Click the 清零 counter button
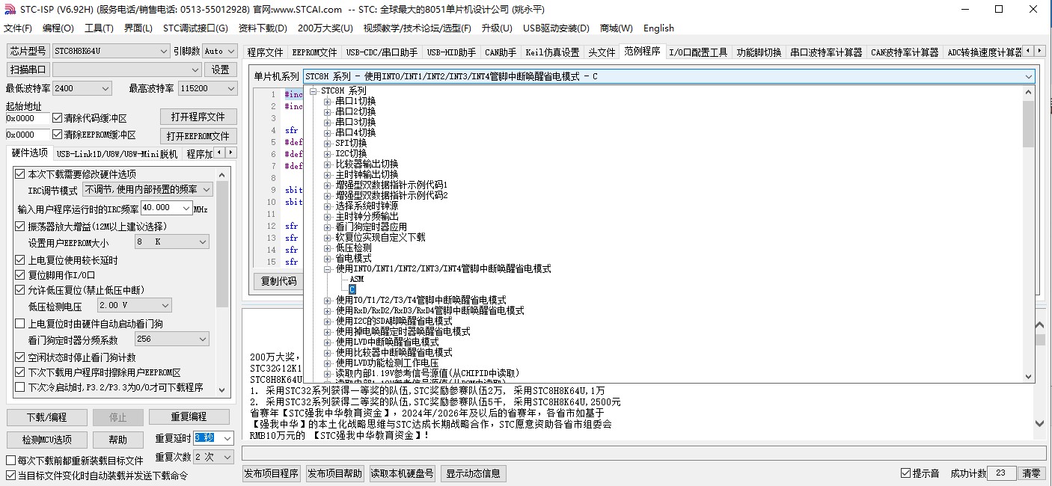The width and height of the screenshot is (1052, 486). (1031, 473)
